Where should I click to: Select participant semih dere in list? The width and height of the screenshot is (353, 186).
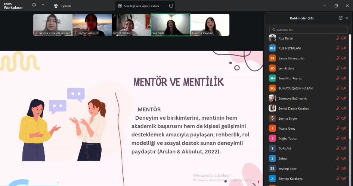(307, 68)
